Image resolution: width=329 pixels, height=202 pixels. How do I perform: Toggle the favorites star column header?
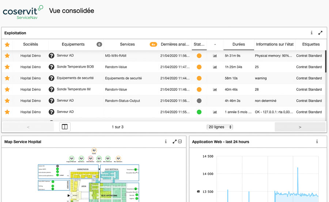pos(7,44)
